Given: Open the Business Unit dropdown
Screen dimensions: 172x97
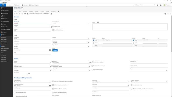Looking at the screenshot, I should point(89,67).
